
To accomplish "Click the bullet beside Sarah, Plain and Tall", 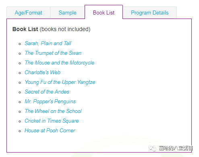I will pyautogui.click(x=20, y=44).
